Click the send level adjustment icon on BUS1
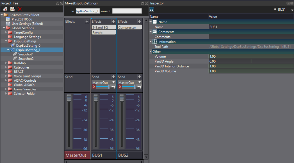Image resolution: width=294 pixels, height=163 pixels. [113, 87]
